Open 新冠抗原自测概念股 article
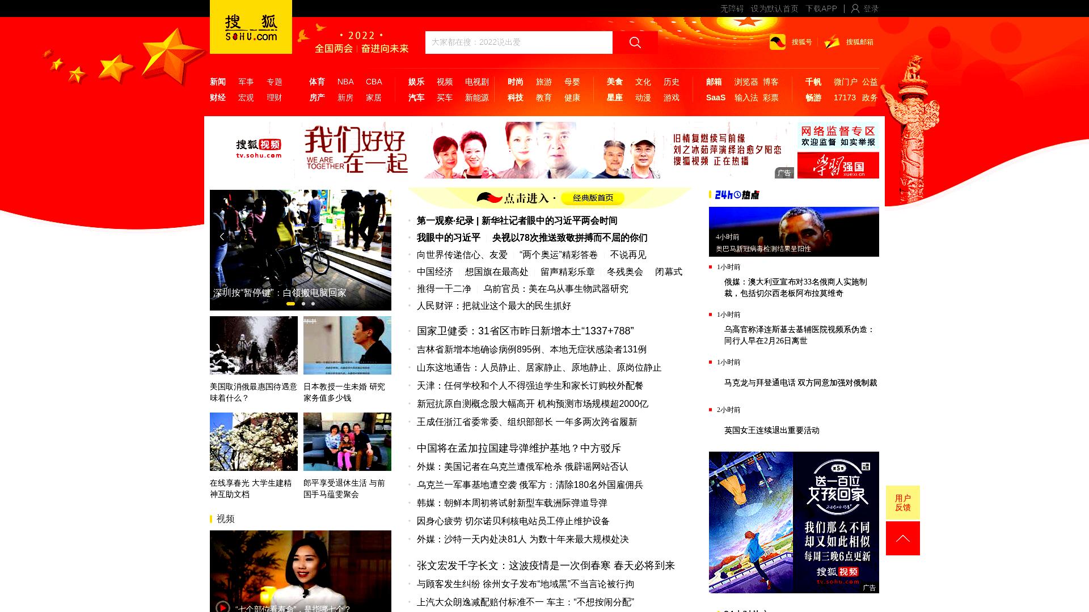 coord(532,404)
